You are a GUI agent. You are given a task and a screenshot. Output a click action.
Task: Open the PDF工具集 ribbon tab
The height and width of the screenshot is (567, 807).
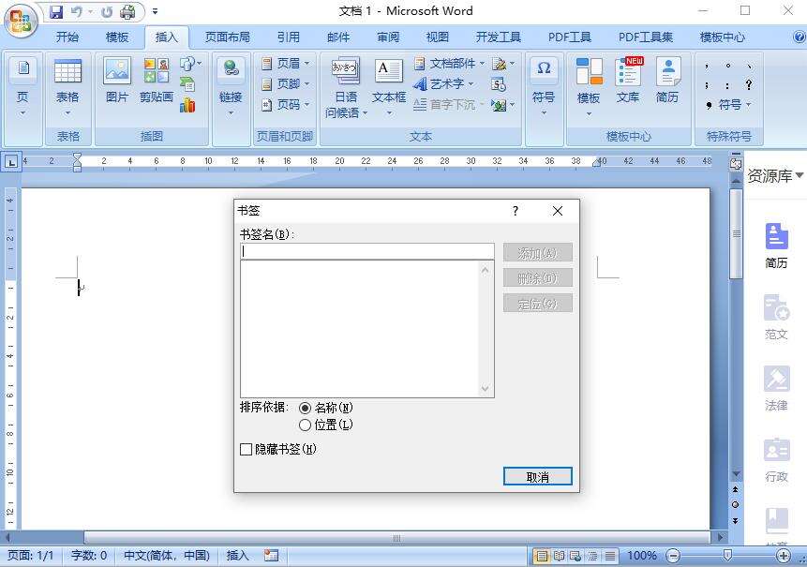[x=646, y=37]
